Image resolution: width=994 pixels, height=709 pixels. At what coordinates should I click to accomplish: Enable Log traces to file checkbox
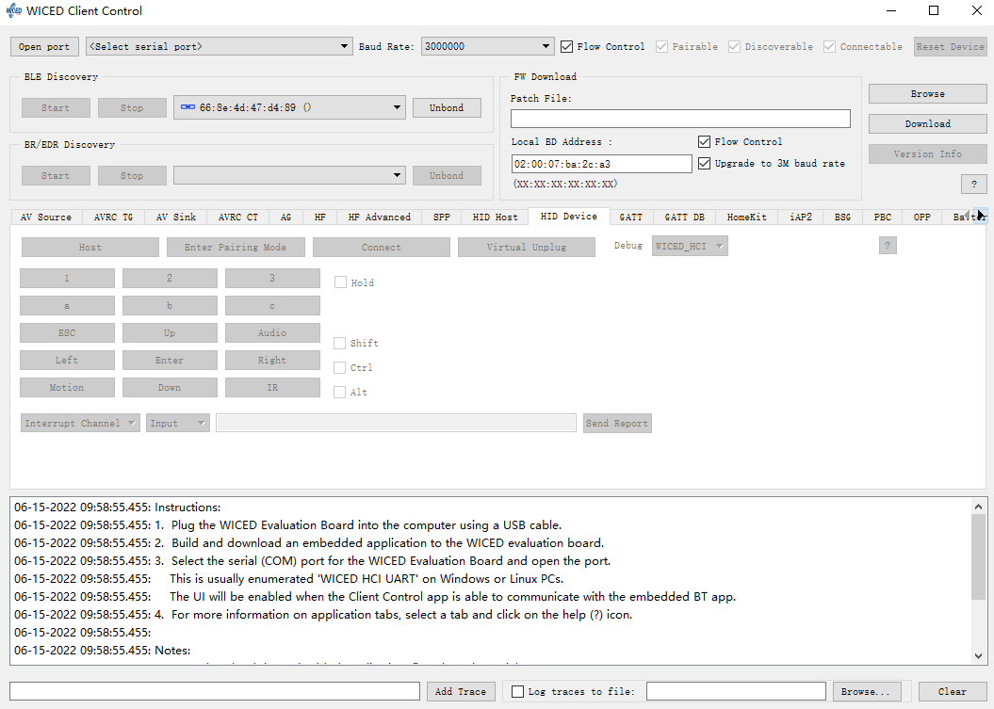[x=518, y=691]
